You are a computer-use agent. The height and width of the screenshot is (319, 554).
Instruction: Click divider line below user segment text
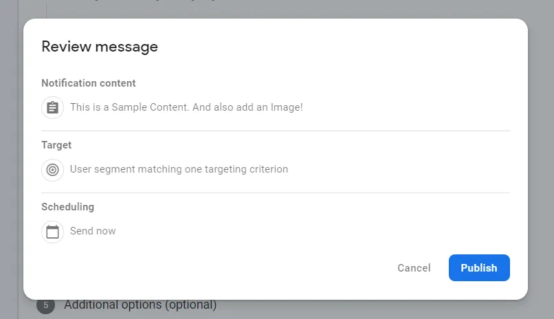point(275,192)
